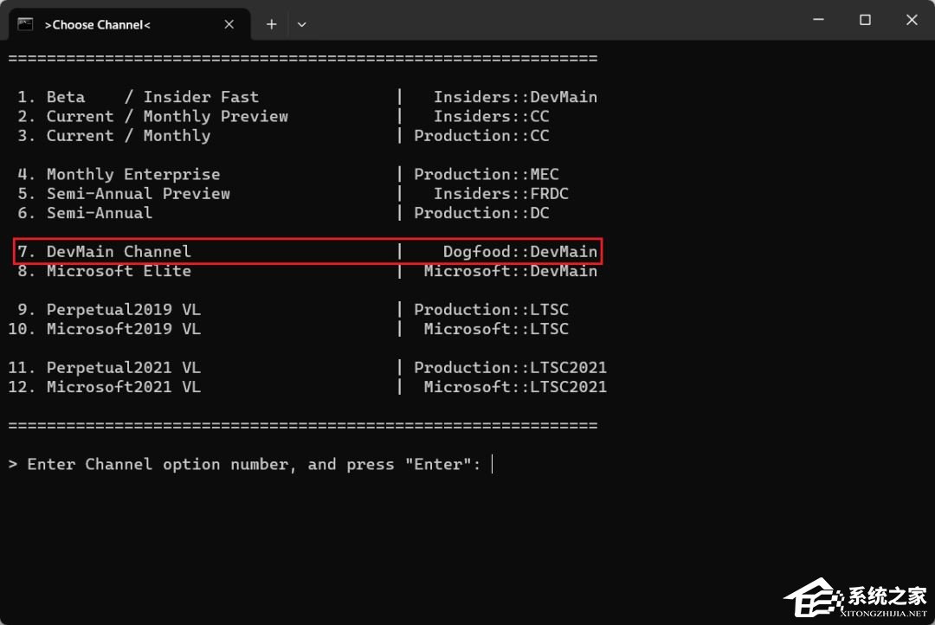
Task: Click the '6. Semi-Annual' option line
Action: click(283, 213)
